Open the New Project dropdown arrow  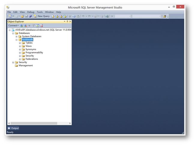coord(13,16)
